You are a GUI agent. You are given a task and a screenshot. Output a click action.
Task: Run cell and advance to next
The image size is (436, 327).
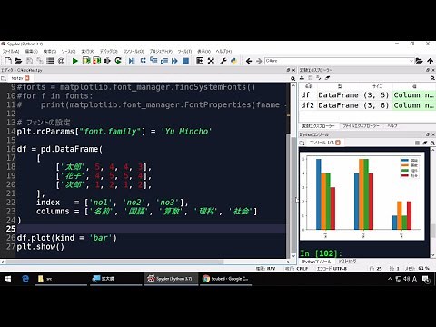(x=96, y=61)
